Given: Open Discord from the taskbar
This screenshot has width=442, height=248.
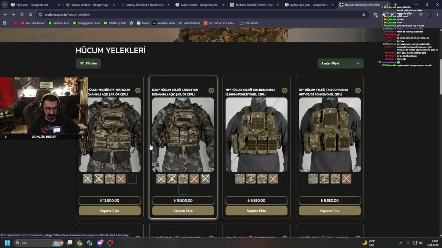Looking at the screenshot, I should 100,243.
